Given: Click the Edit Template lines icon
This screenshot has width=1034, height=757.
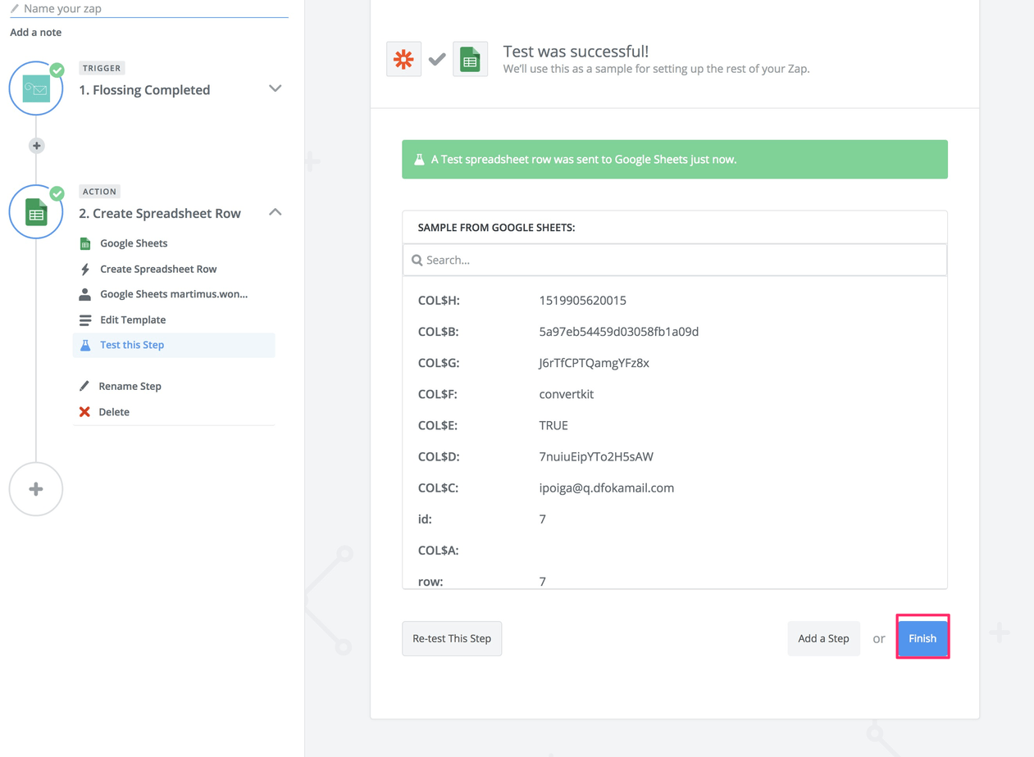Looking at the screenshot, I should (x=84, y=320).
